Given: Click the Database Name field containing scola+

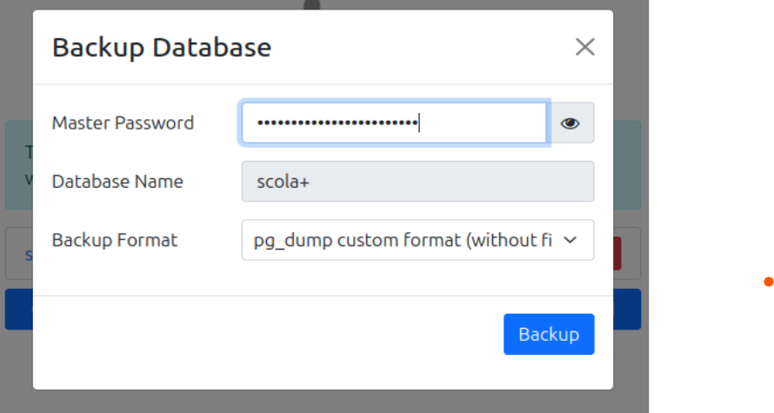Looking at the screenshot, I should pos(417,182).
